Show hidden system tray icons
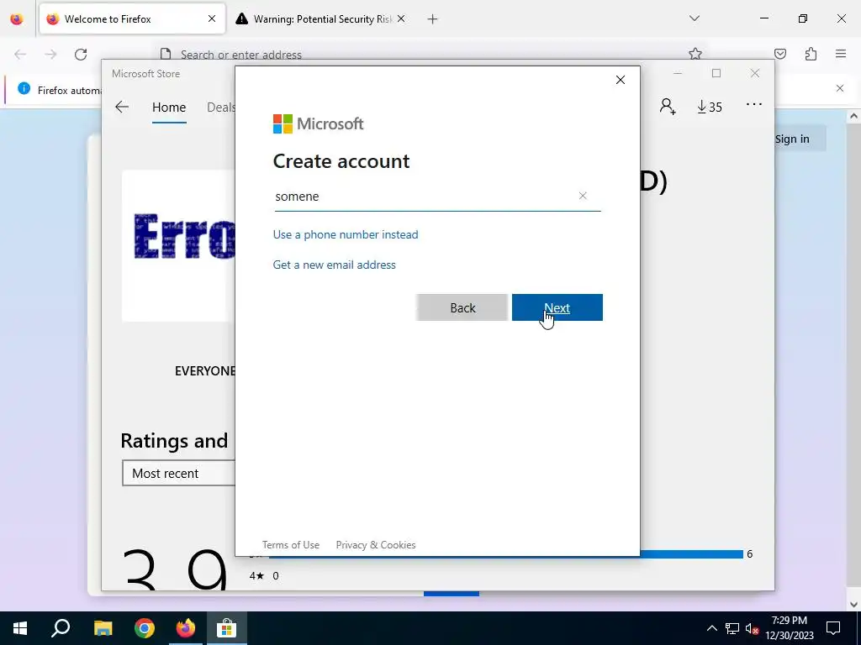This screenshot has width=861, height=645. coord(711,628)
